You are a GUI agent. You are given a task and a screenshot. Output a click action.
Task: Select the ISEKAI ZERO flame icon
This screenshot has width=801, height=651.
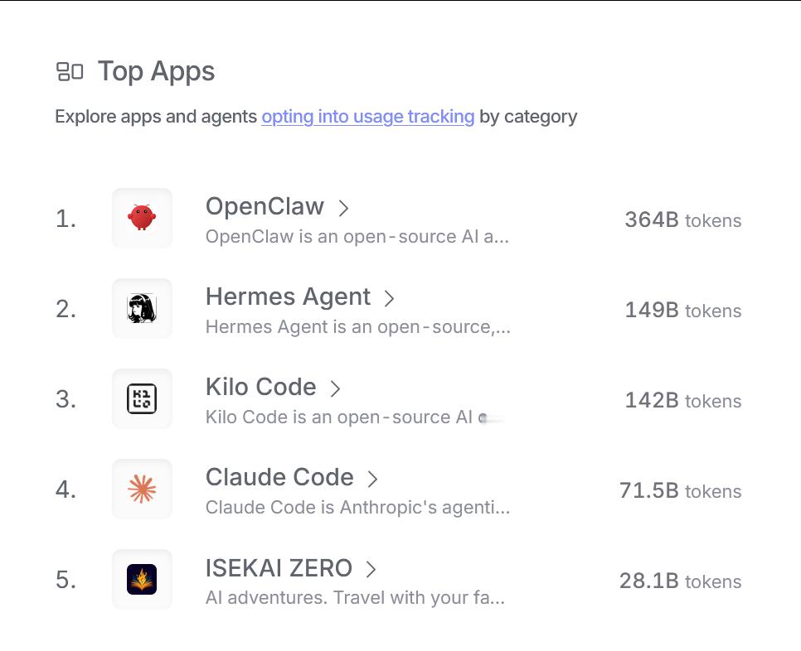[142, 579]
